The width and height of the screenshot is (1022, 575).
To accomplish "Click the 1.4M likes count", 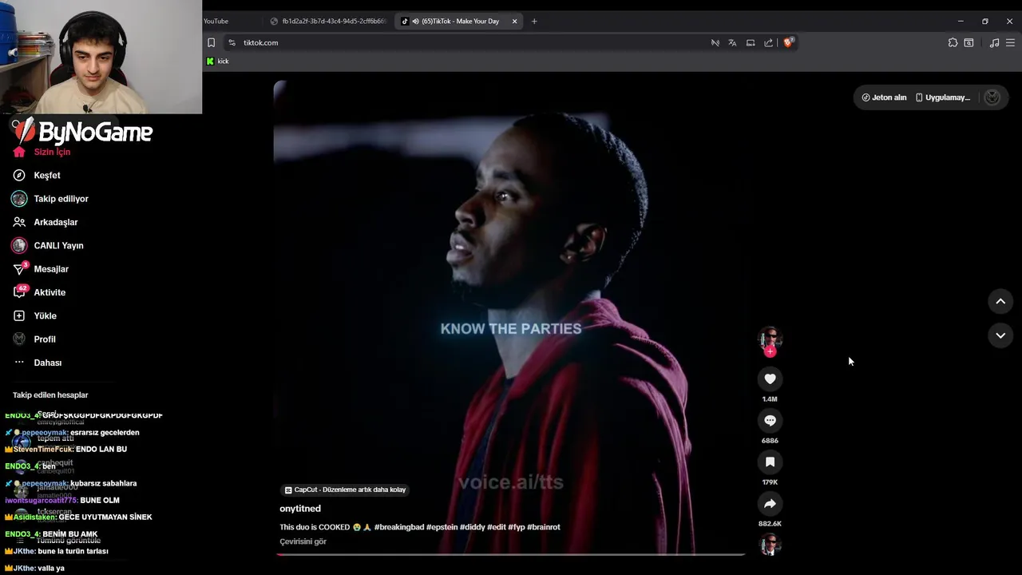I will tap(770, 399).
